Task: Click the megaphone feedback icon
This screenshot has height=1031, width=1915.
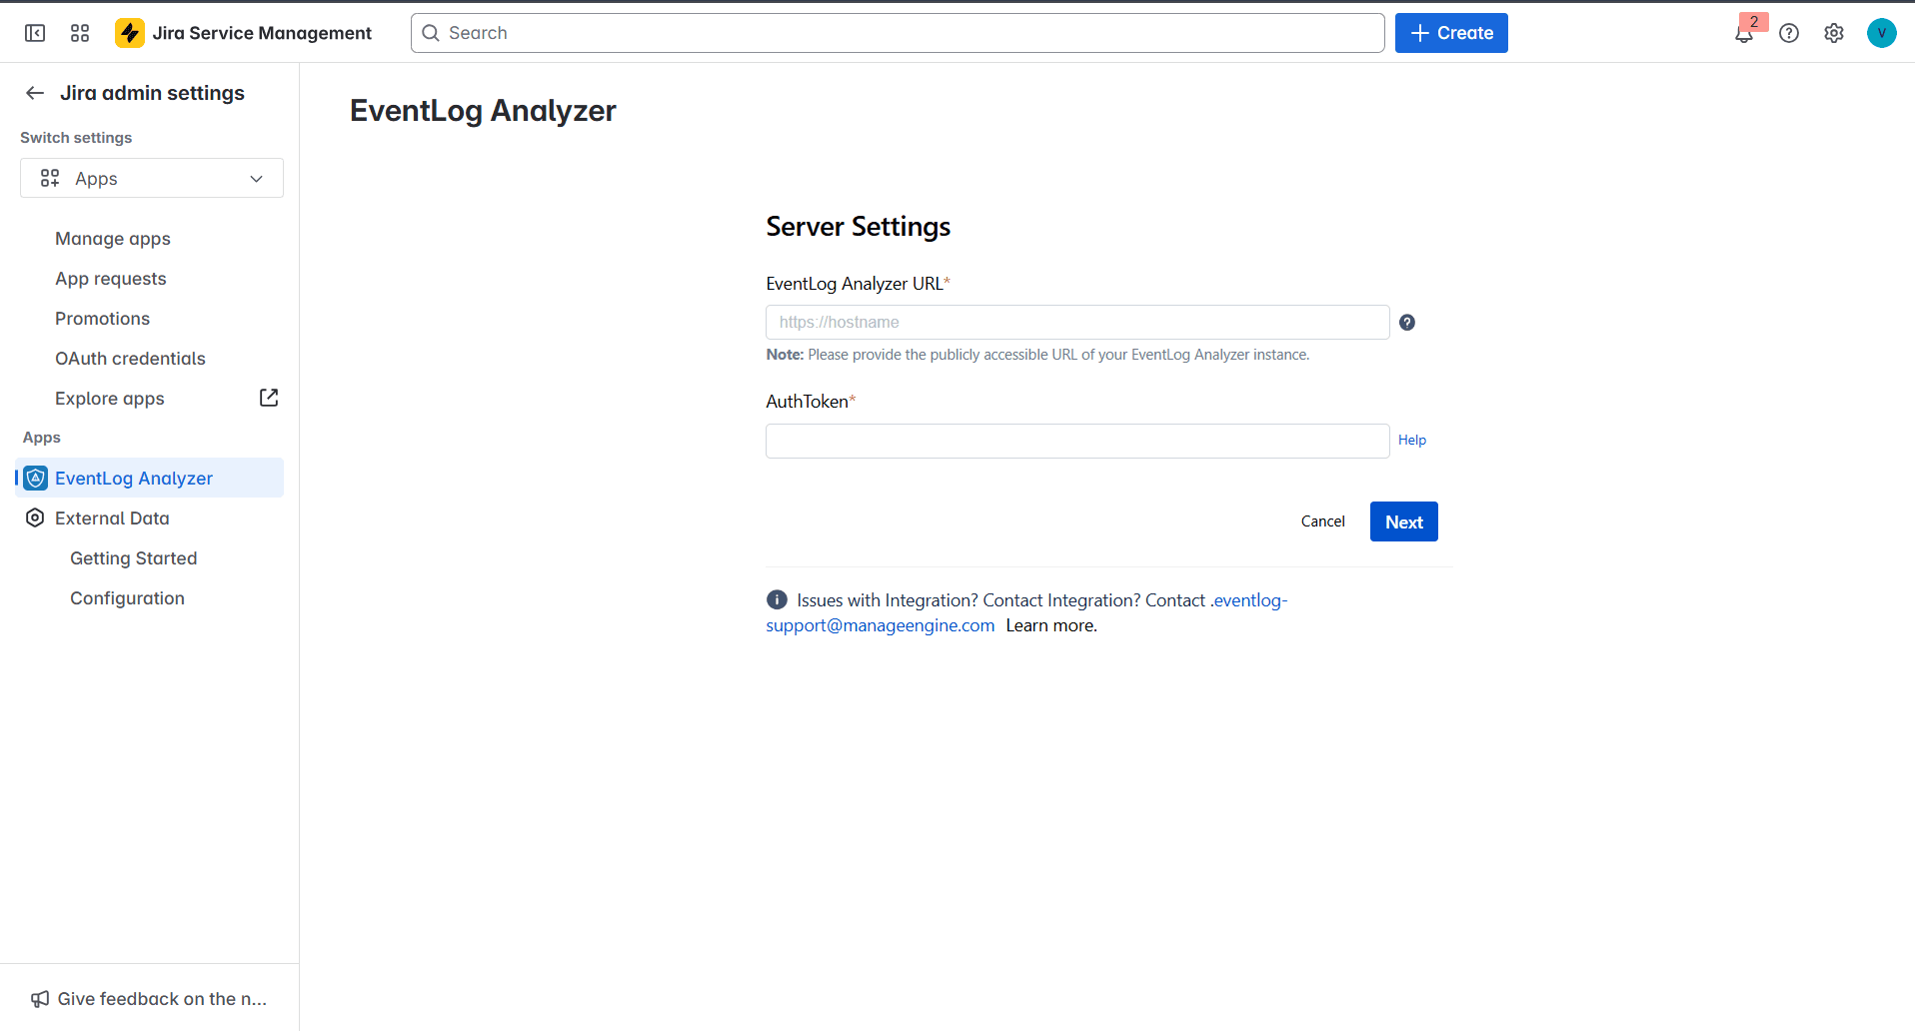Action: 40,999
